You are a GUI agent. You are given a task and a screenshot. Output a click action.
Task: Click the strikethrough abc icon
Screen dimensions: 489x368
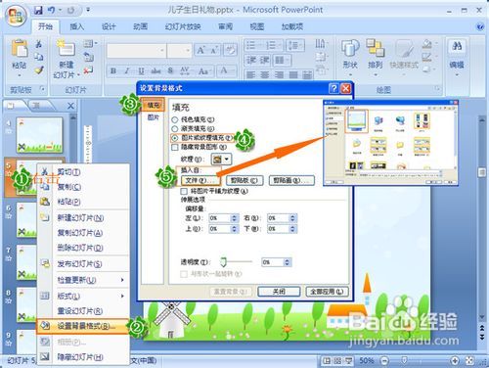click(x=156, y=70)
